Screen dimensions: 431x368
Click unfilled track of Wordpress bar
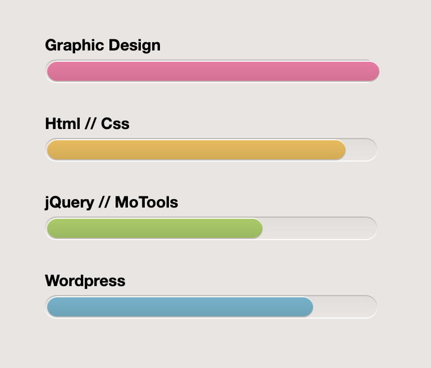(x=345, y=307)
